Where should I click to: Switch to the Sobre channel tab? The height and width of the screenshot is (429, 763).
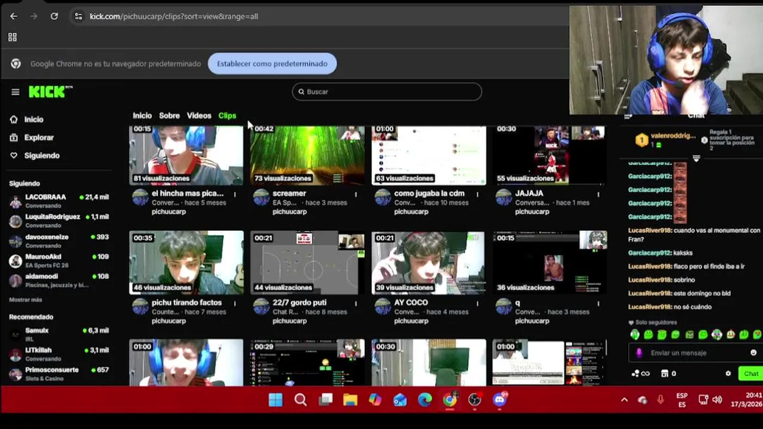[169, 116]
